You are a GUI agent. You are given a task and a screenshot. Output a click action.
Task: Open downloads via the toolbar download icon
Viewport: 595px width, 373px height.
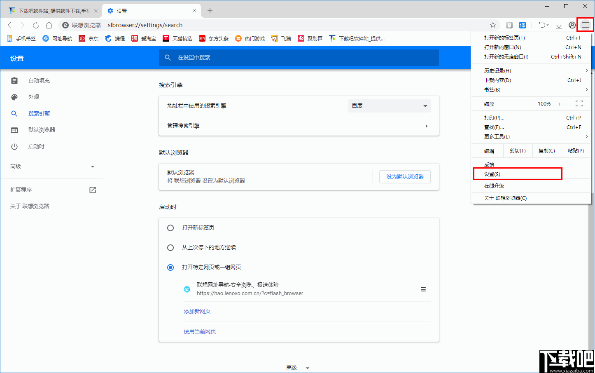pos(559,25)
